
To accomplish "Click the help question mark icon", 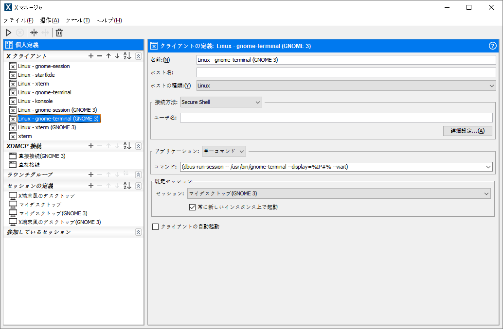I will 492,46.
